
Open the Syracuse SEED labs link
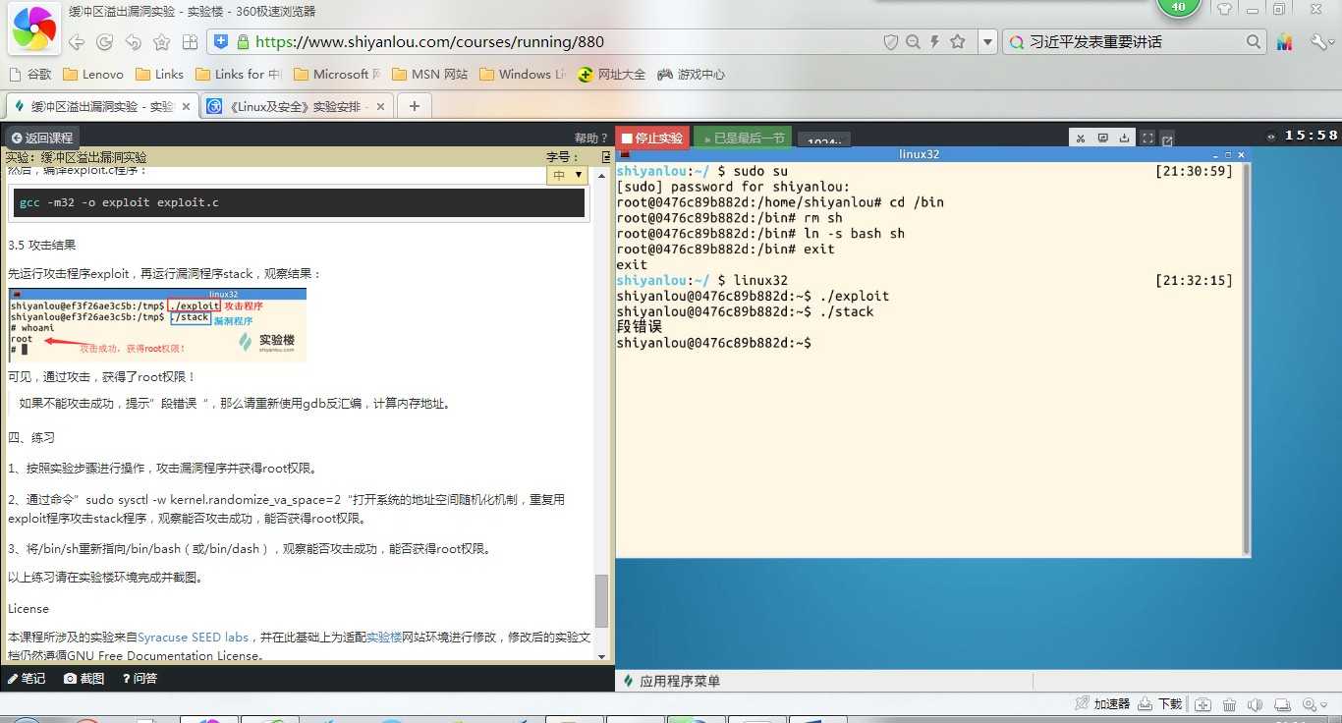(x=194, y=638)
